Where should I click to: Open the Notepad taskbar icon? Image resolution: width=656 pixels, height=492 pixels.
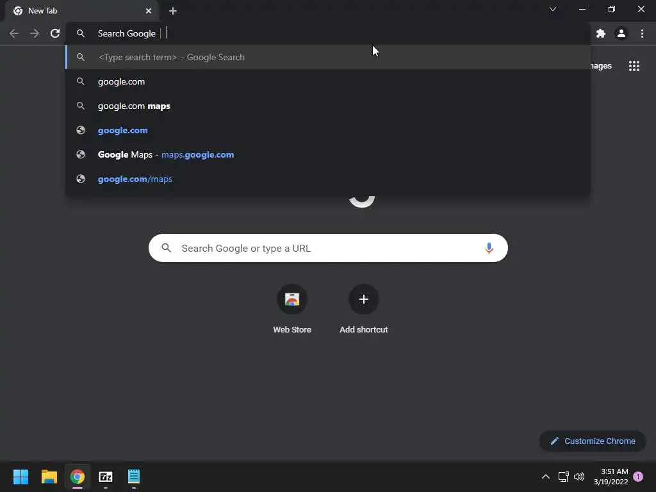coord(134,477)
